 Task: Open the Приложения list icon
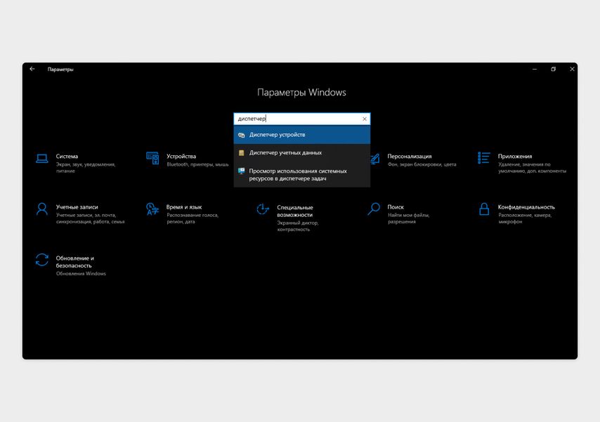[483, 157]
